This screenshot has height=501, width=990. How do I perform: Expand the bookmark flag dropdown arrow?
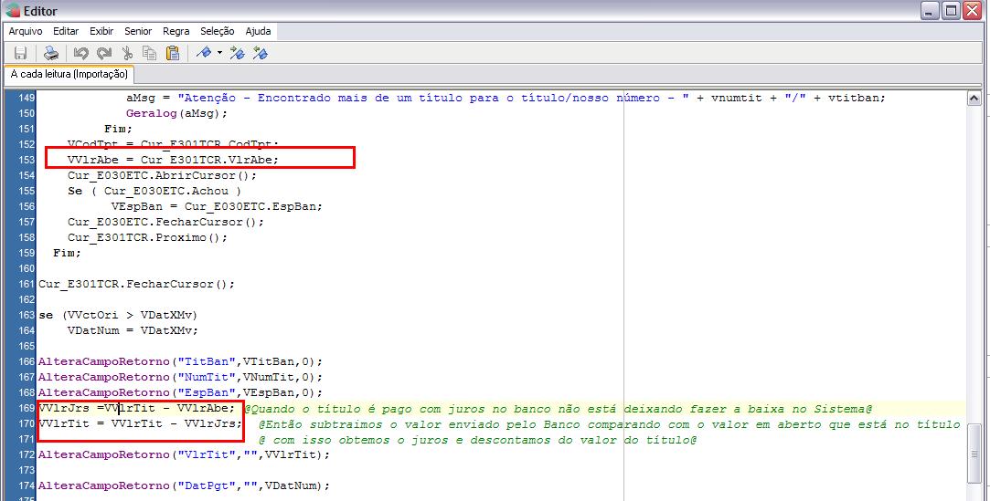[219, 53]
